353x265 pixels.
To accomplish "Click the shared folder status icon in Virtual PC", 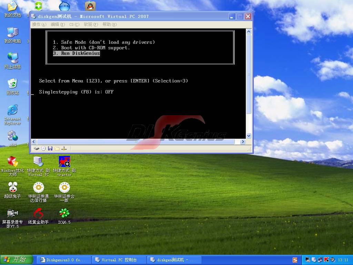I will pyautogui.click(x=57, y=148).
